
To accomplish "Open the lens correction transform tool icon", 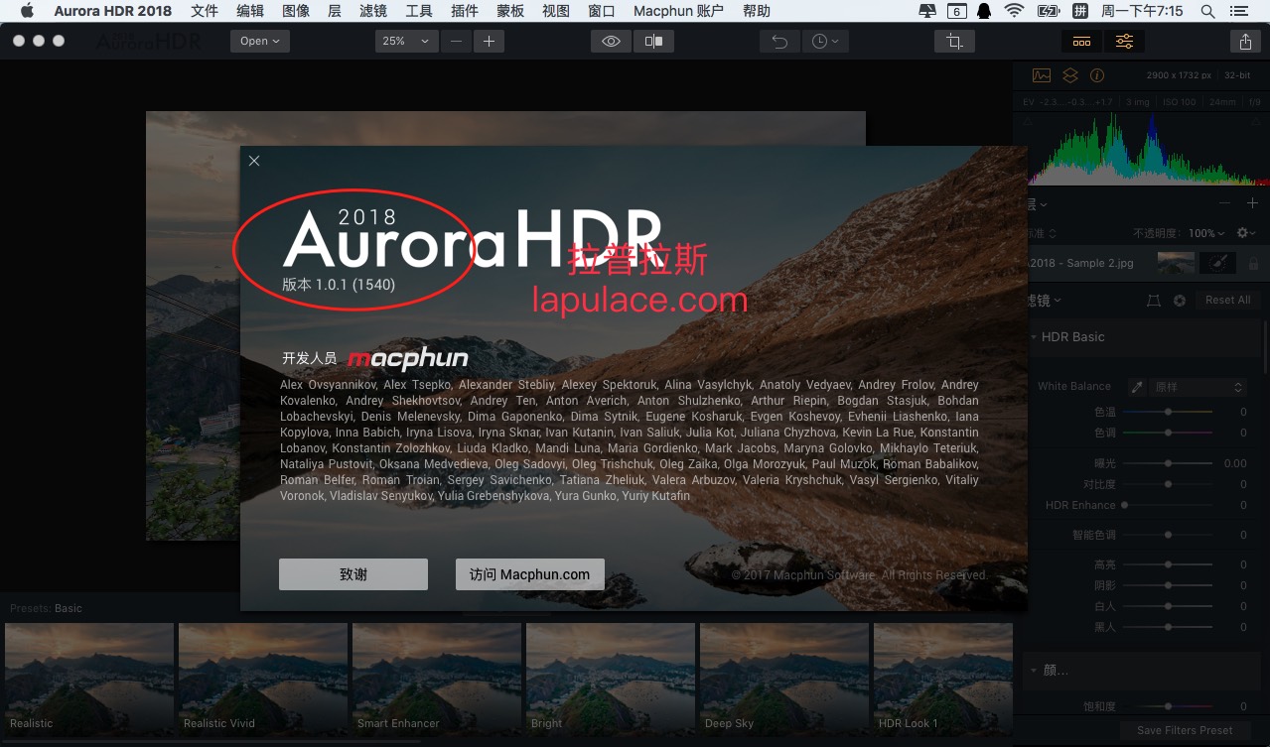I will tap(1154, 301).
